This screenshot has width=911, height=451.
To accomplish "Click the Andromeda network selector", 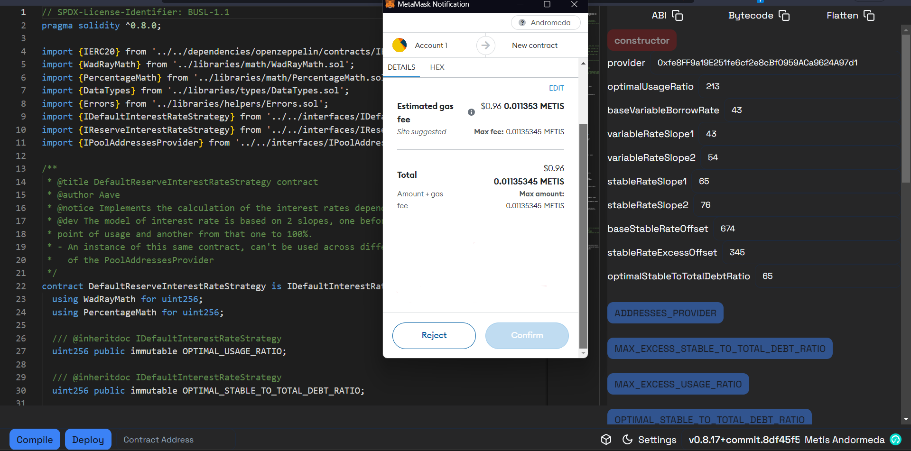I will (546, 23).
